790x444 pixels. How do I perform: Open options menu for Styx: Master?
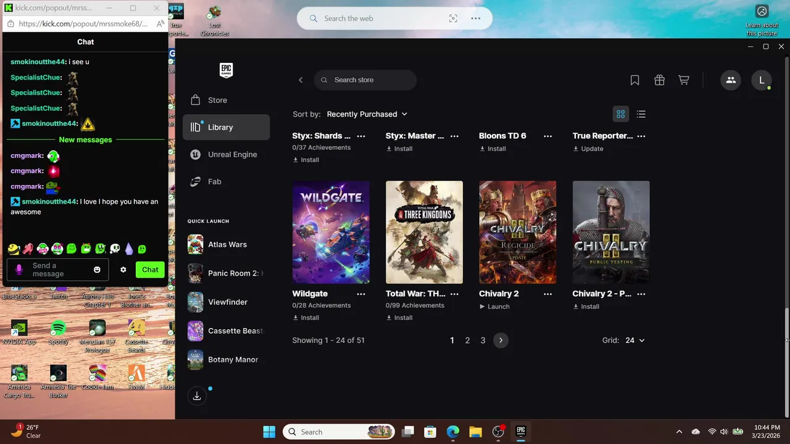tap(454, 136)
